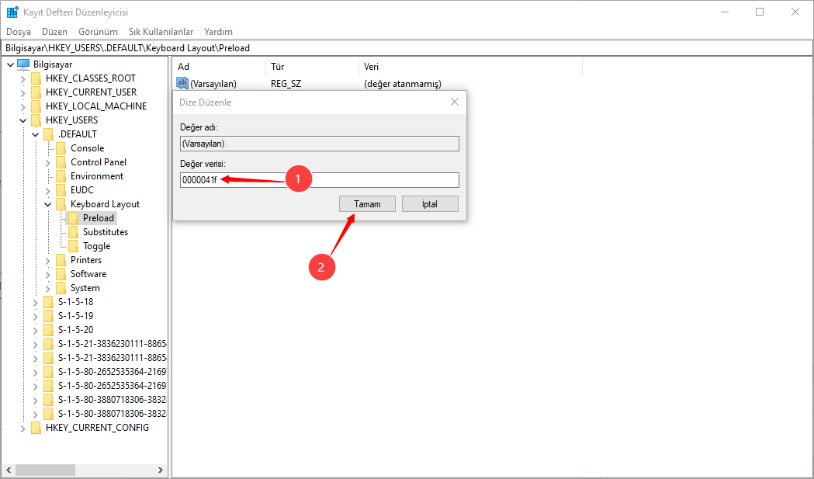This screenshot has width=814, height=479.
Task: Click the Tür column header
Action: click(x=312, y=67)
